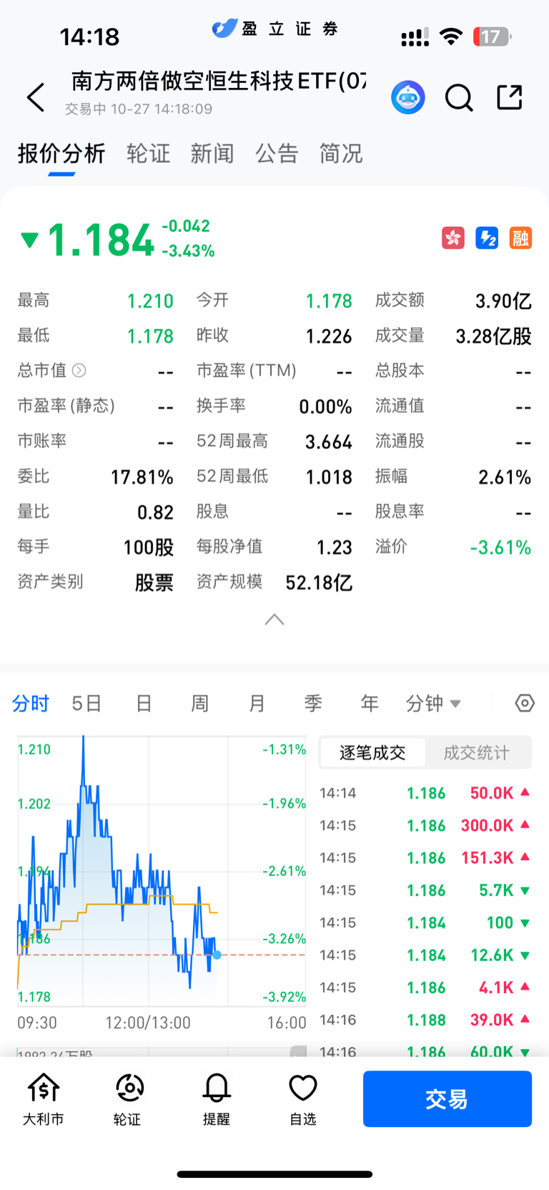Tap the share export icon
The height and width of the screenshot is (1190, 549).
click(510, 97)
